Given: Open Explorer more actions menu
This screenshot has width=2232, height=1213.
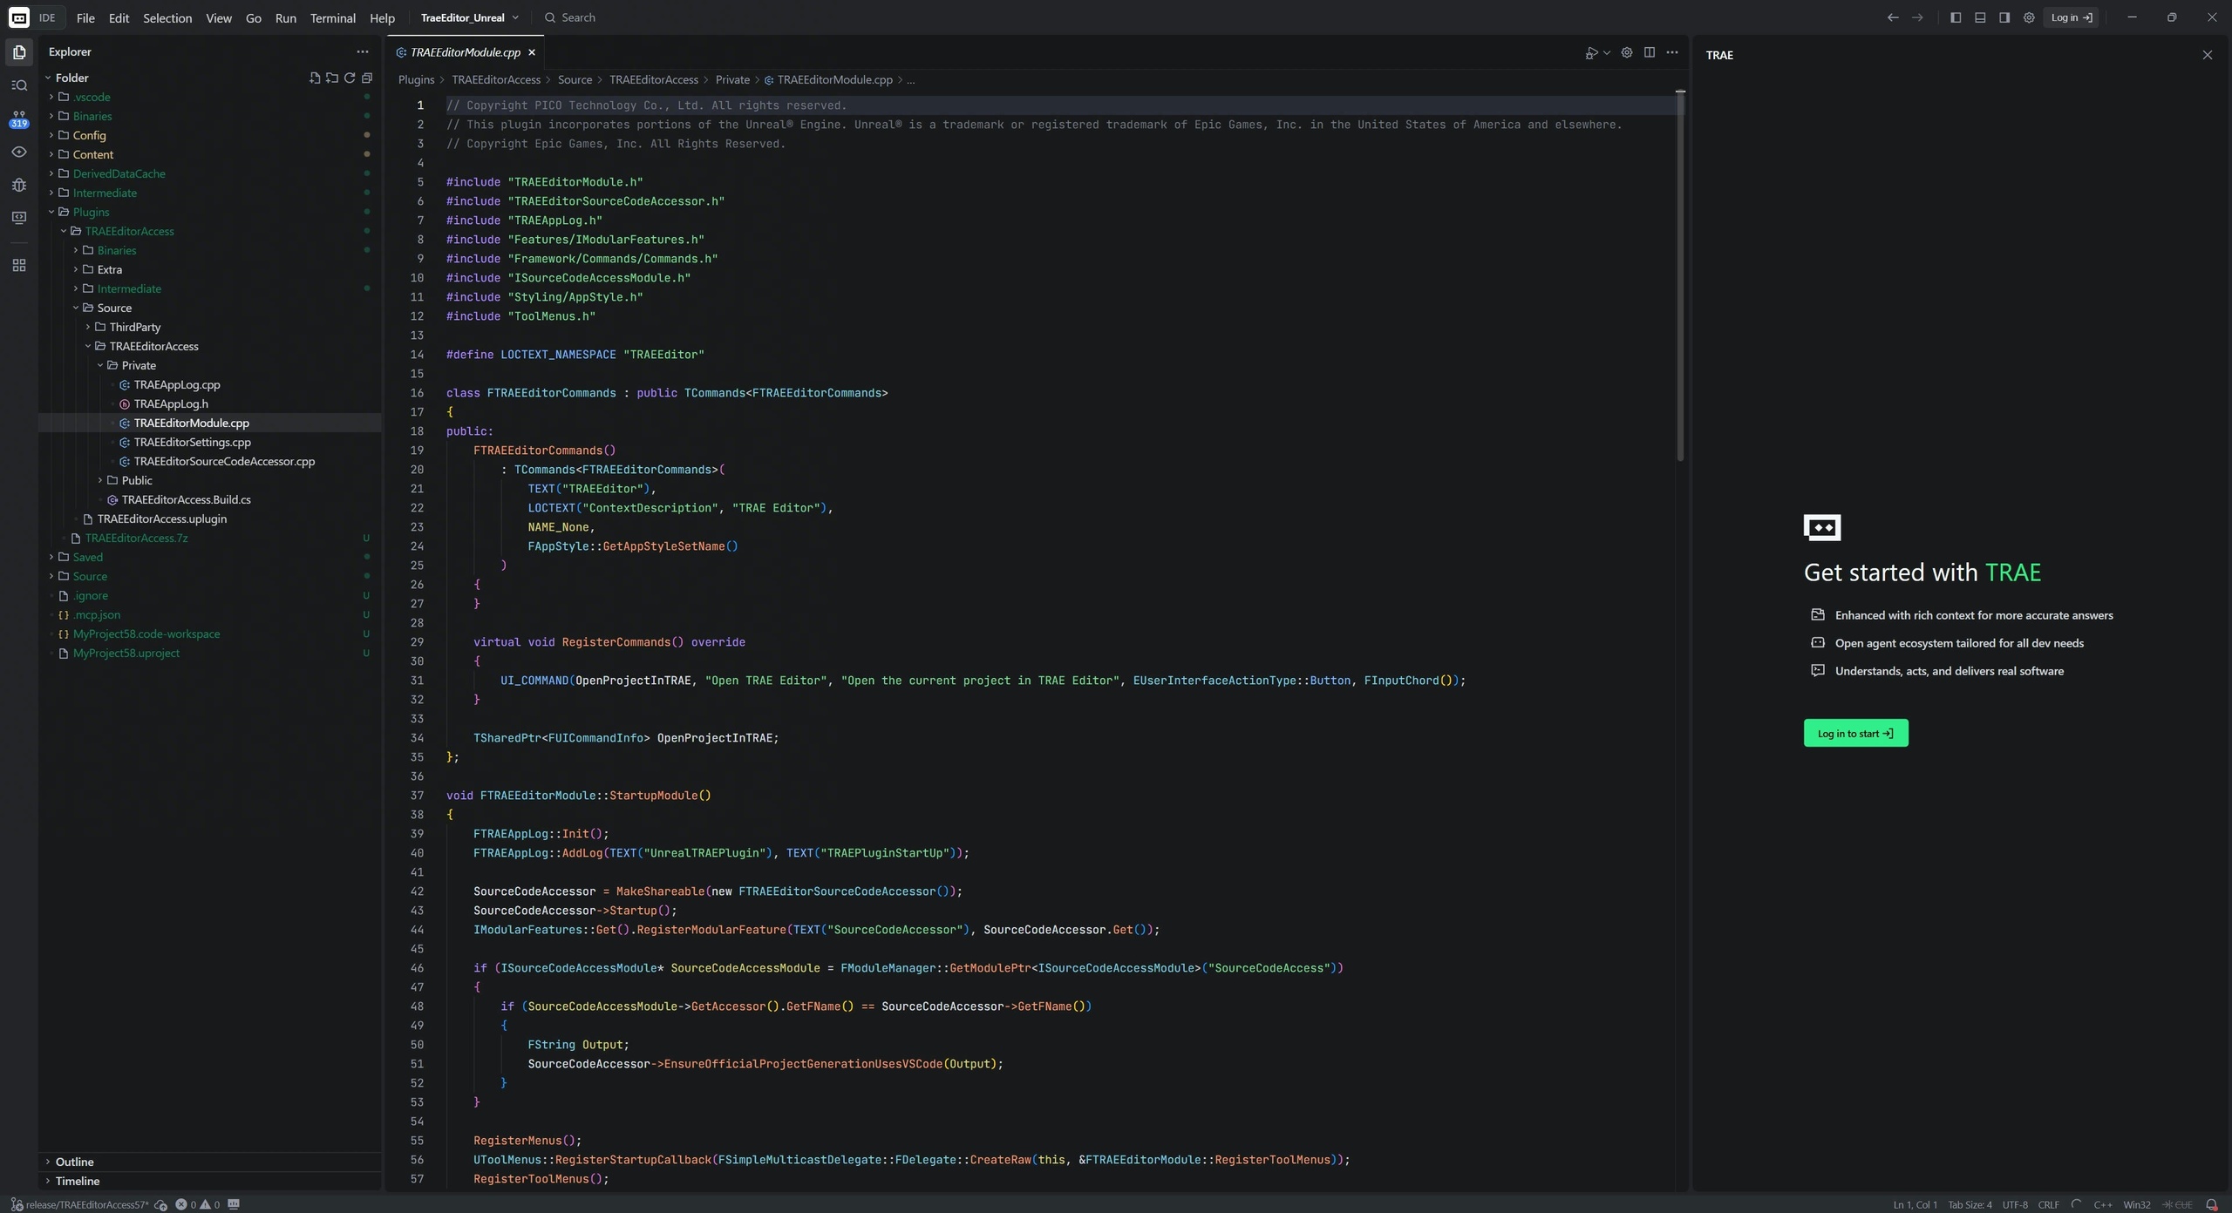Looking at the screenshot, I should [x=363, y=52].
